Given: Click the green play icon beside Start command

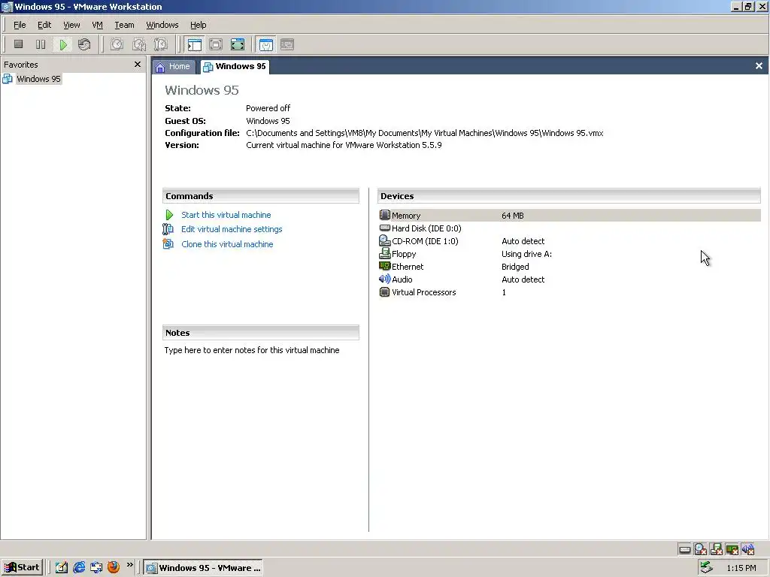Looking at the screenshot, I should coord(169,215).
